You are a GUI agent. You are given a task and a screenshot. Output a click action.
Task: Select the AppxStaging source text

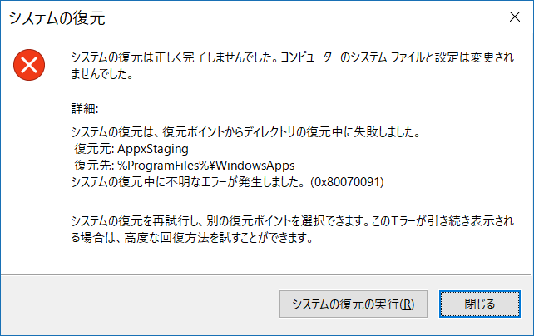(154, 149)
